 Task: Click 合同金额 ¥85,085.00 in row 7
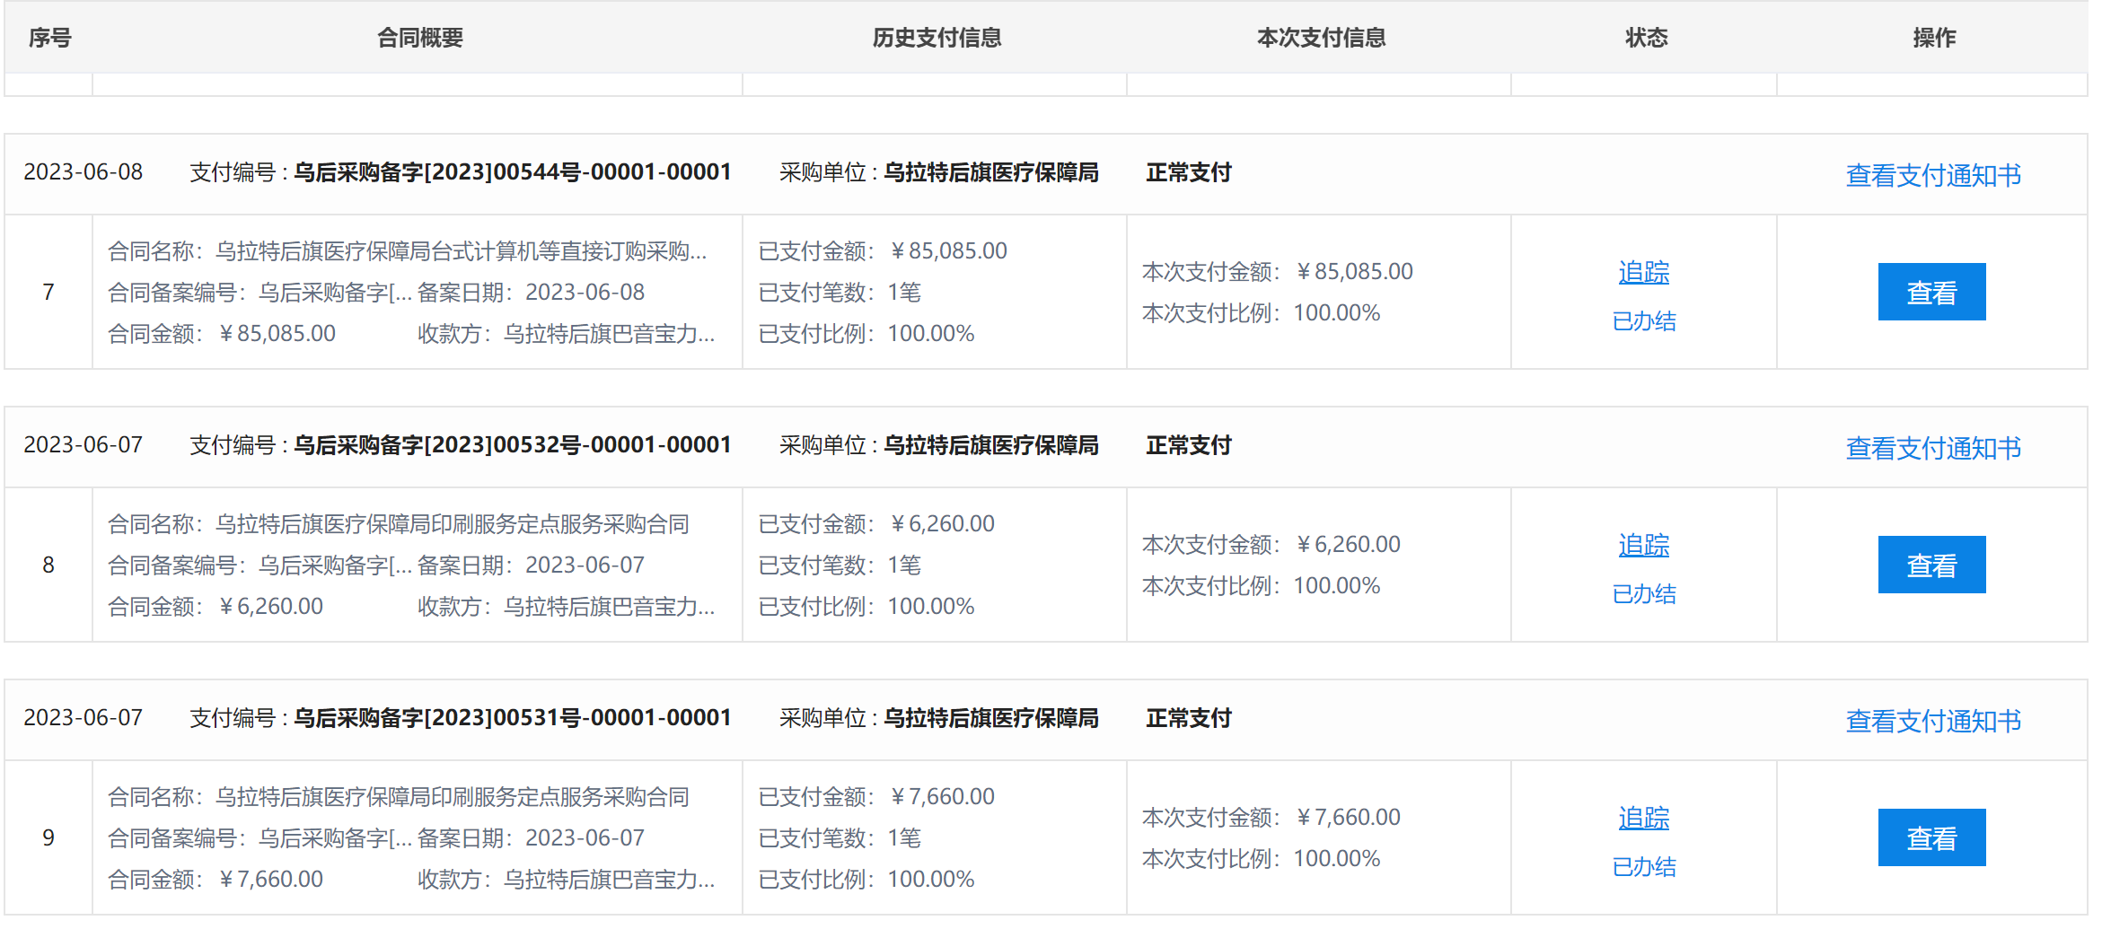point(222,333)
